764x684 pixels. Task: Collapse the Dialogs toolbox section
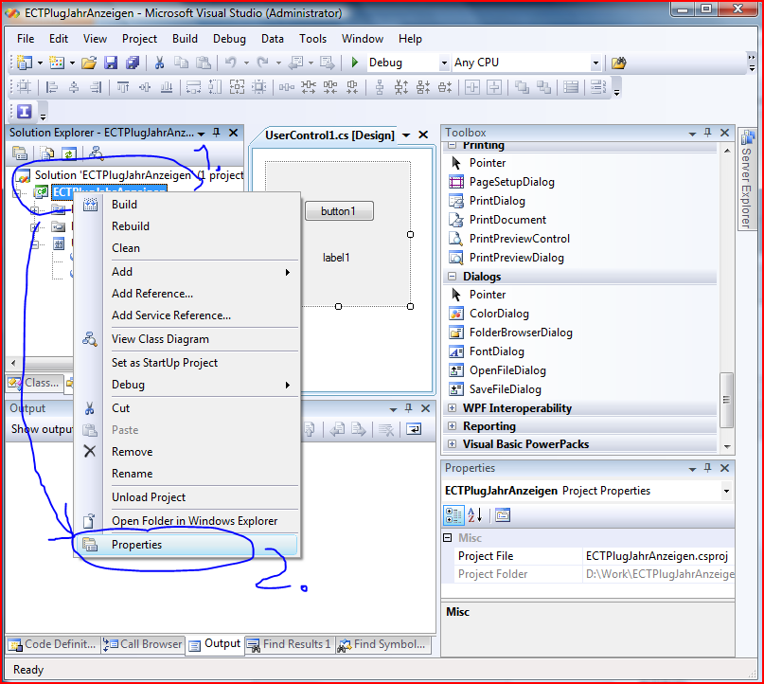click(453, 277)
